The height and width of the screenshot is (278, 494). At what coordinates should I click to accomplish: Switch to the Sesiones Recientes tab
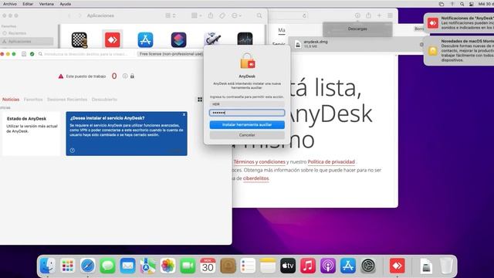67,100
